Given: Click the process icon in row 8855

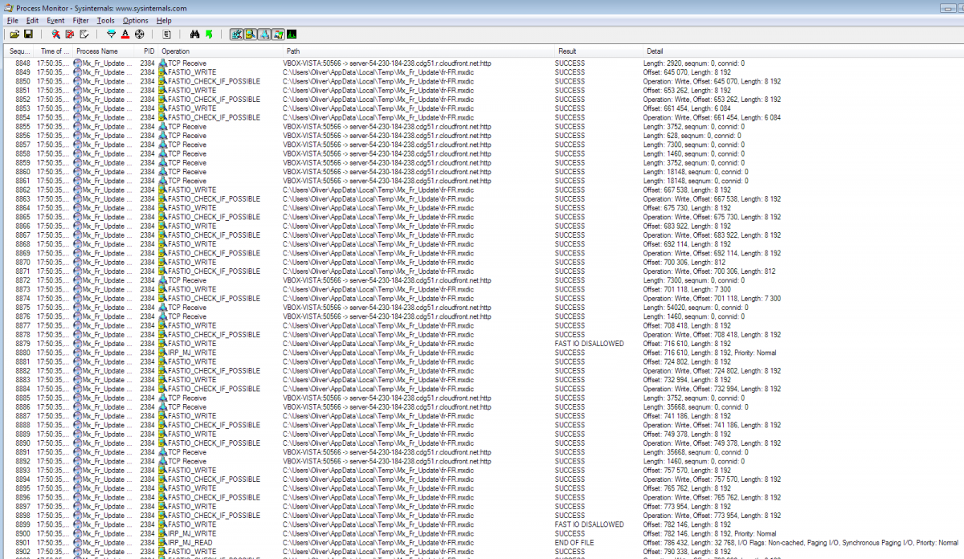Looking at the screenshot, I should pos(77,126).
